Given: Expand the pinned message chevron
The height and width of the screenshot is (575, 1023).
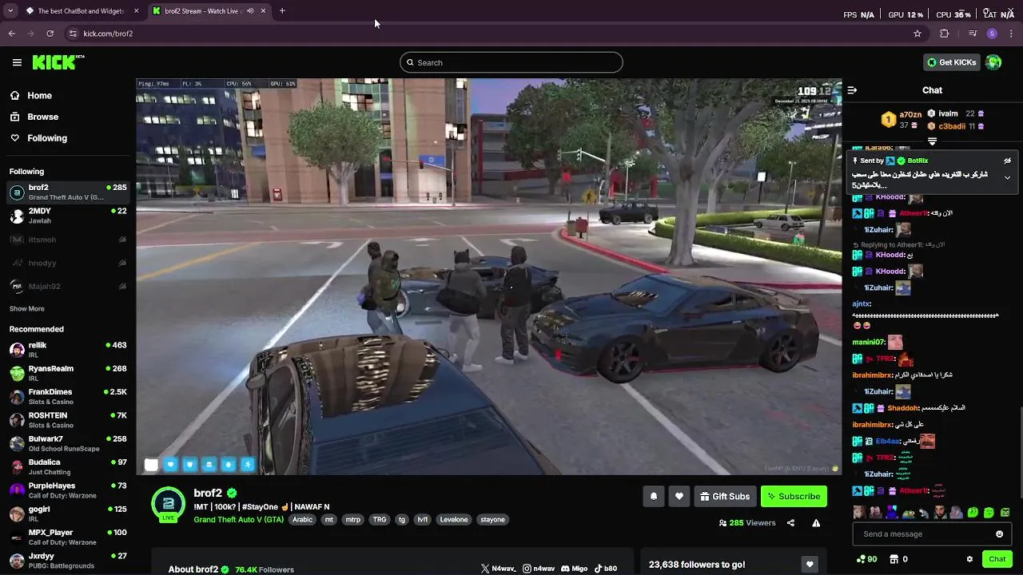Looking at the screenshot, I should click(1007, 177).
